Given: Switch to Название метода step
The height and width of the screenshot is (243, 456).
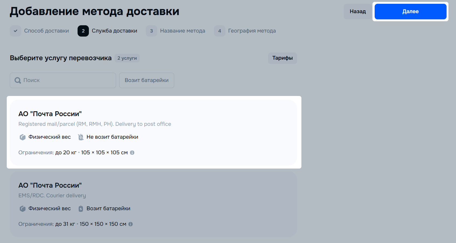Looking at the screenshot, I should pos(182,31).
